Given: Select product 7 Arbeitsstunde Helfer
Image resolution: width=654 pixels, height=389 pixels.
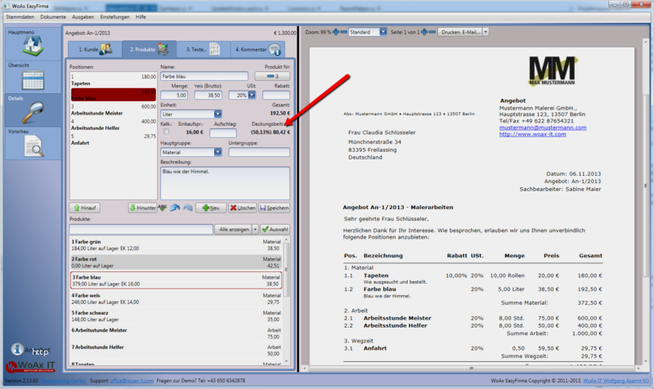Looking at the screenshot, I should coord(176,351).
